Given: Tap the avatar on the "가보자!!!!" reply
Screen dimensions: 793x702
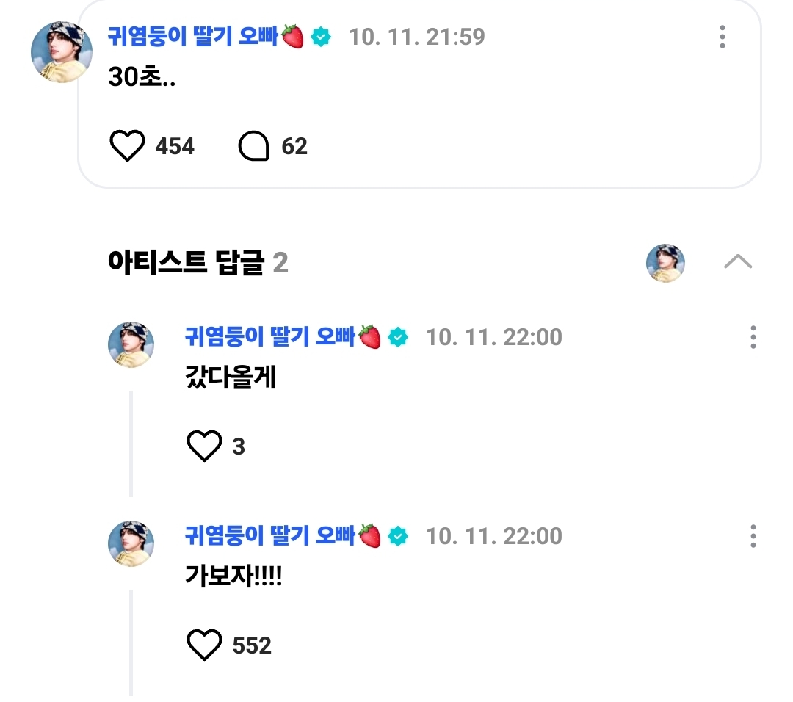Looking at the screenshot, I should 131,543.
